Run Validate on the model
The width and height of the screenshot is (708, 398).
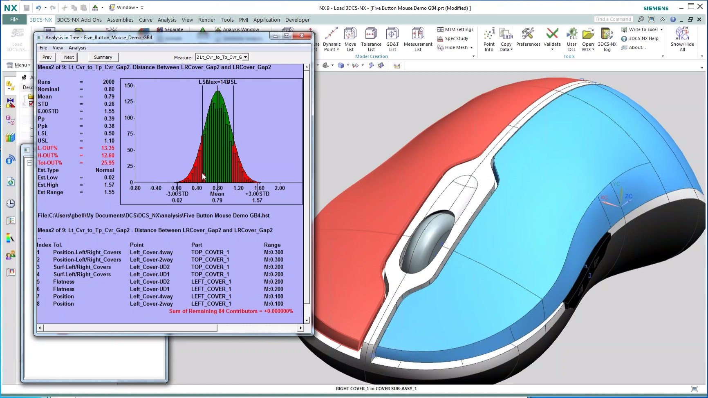(x=552, y=39)
